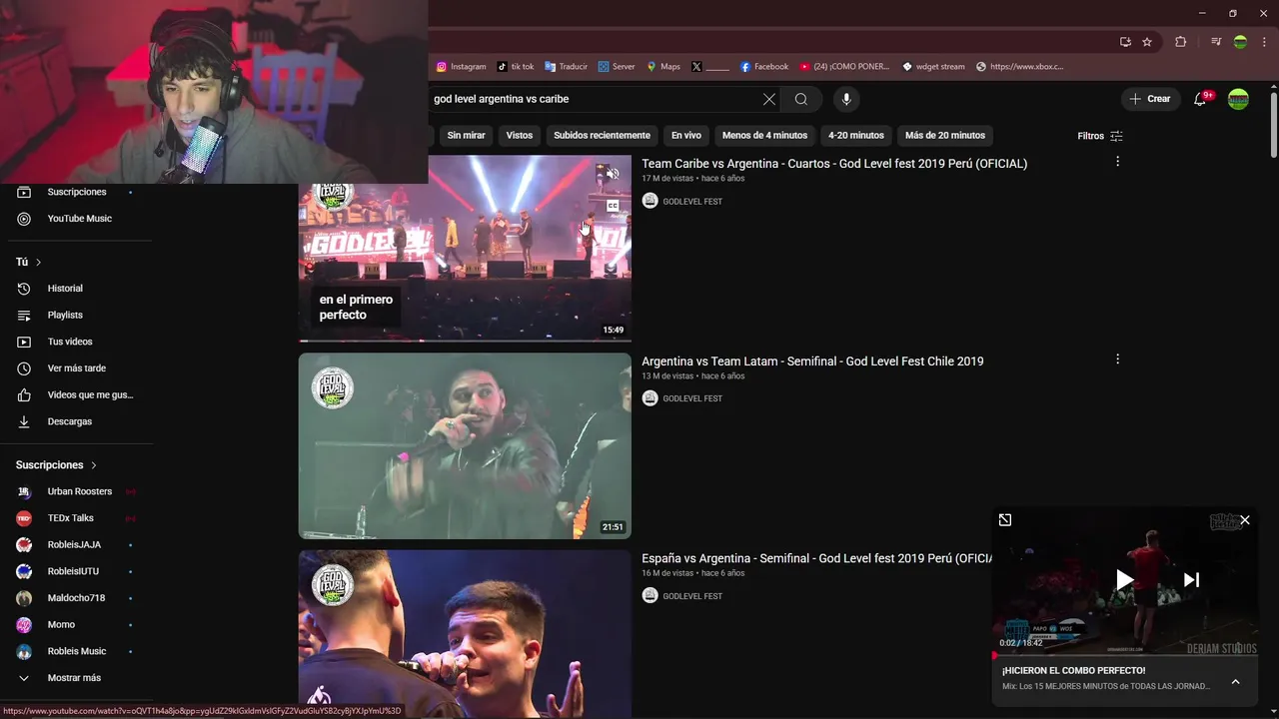Bookmark this page with star icon
The image size is (1279, 719).
pos(1147,42)
